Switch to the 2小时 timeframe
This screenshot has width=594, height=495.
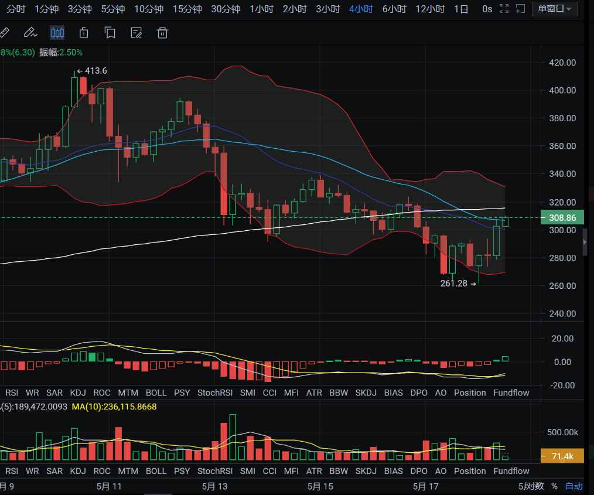coord(295,9)
